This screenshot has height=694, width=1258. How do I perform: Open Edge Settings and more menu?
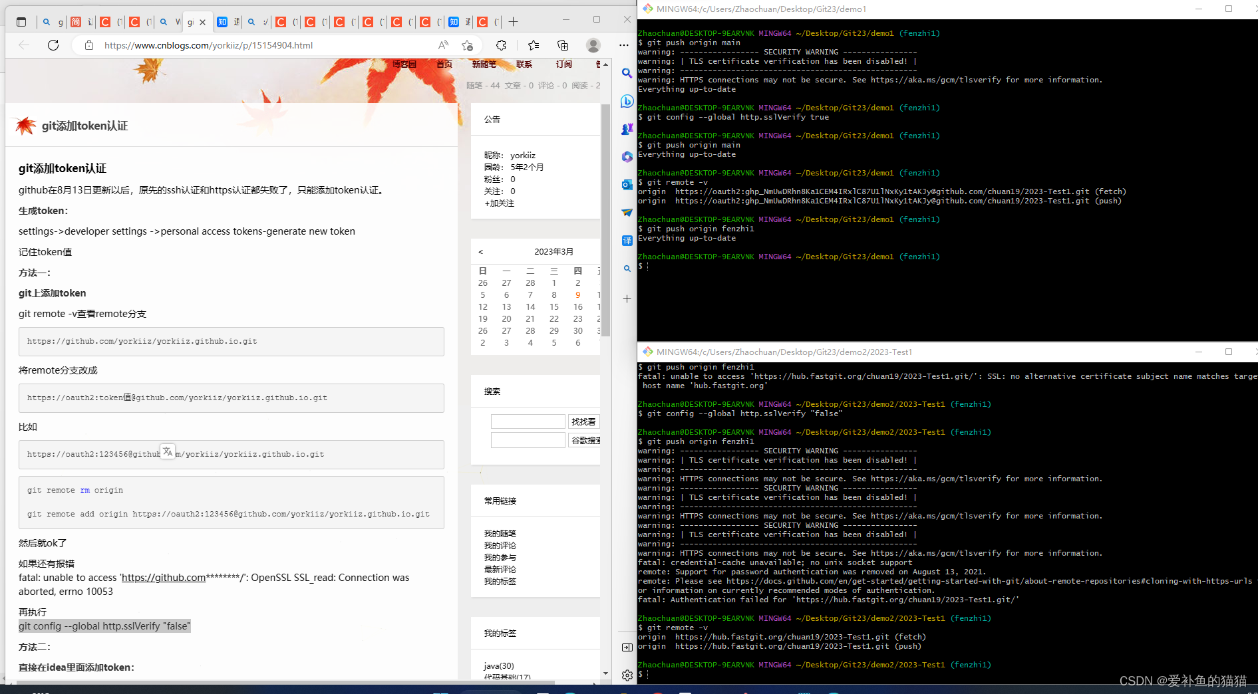(623, 45)
